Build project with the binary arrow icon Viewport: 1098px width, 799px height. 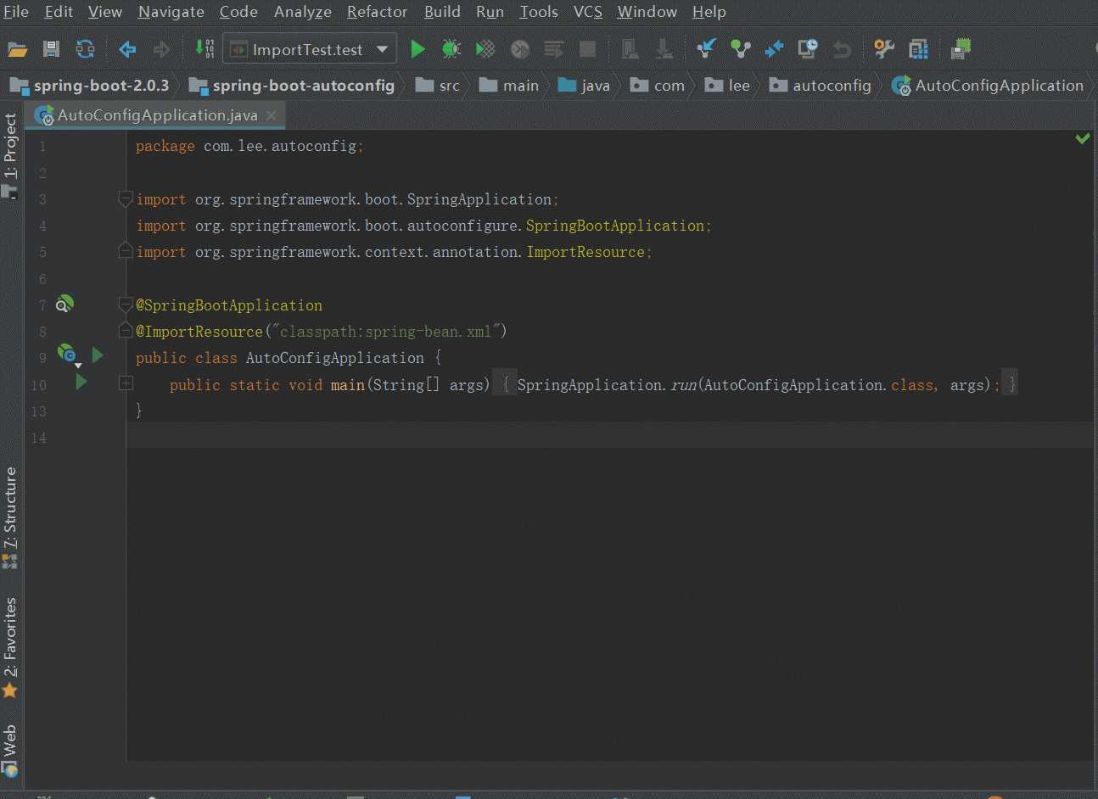coord(204,48)
